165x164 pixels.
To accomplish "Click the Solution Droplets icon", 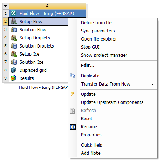I will coord(14,46).
